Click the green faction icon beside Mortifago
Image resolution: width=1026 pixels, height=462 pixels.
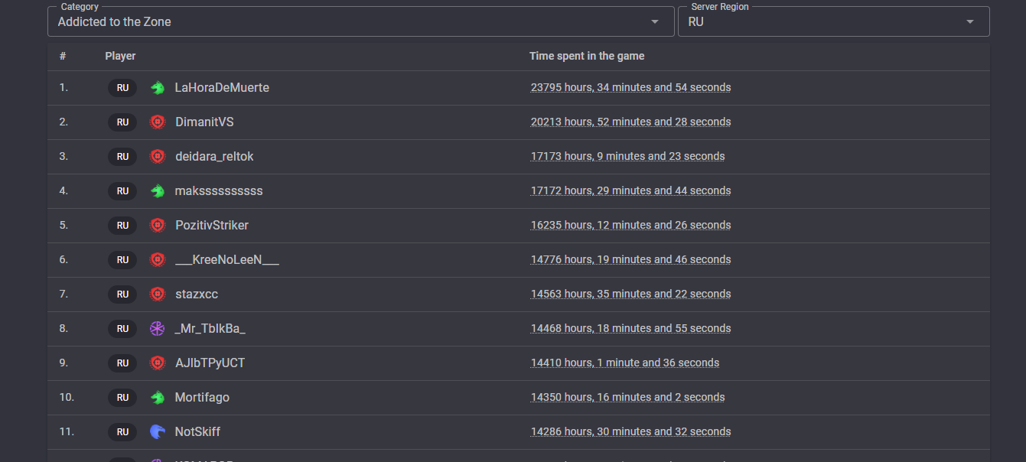click(158, 398)
